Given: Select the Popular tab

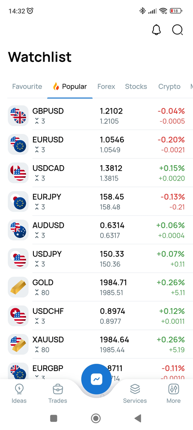Looking at the screenshot, I should [x=70, y=87].
